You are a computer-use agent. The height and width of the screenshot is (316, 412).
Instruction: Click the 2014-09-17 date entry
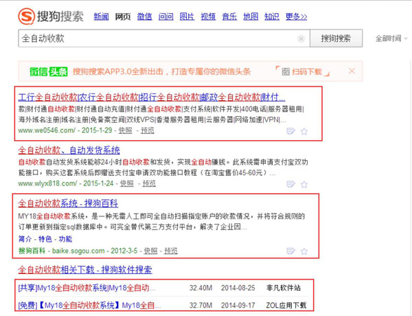[238, 306]
